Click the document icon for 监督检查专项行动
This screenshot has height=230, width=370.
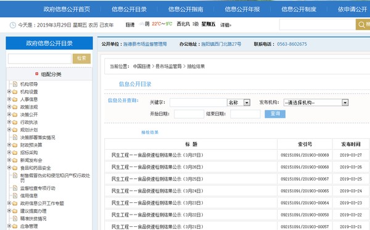tap(15, 188)
